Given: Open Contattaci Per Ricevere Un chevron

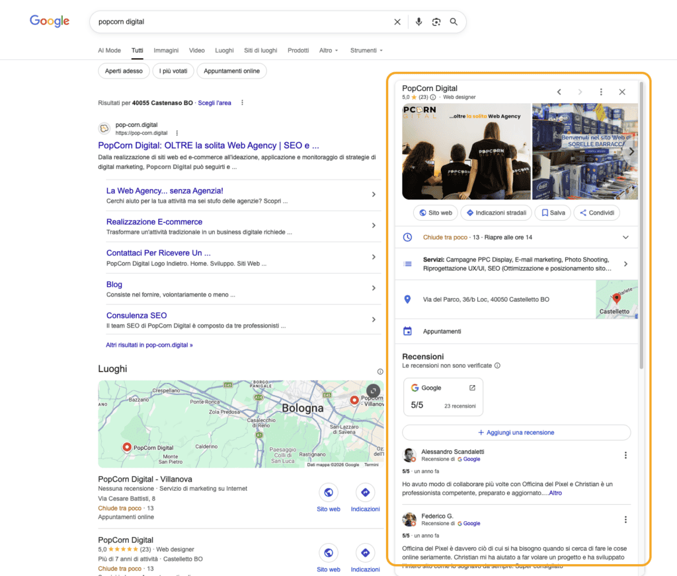Looking at the screenshot, I should 374,257.
